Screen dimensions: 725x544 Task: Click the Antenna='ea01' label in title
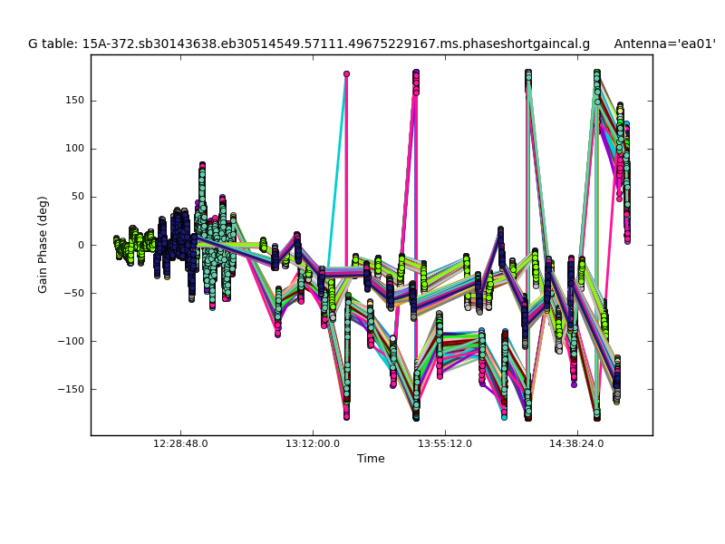click(664, 44)
